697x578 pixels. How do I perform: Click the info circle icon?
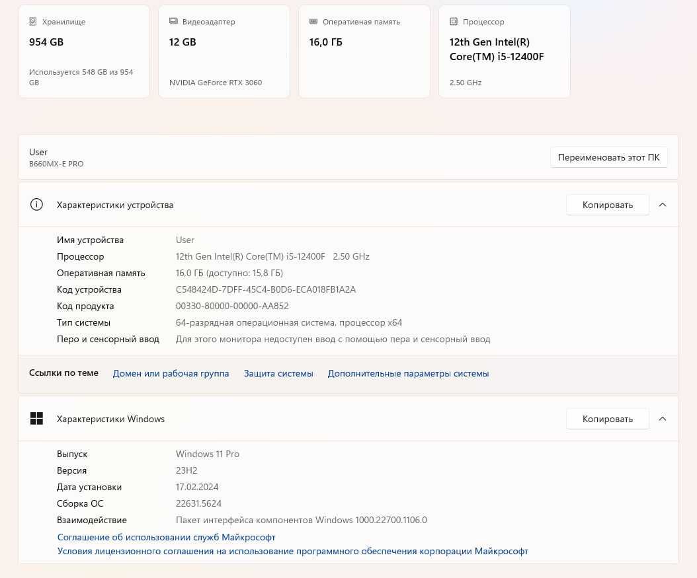[x=36, y=205]
